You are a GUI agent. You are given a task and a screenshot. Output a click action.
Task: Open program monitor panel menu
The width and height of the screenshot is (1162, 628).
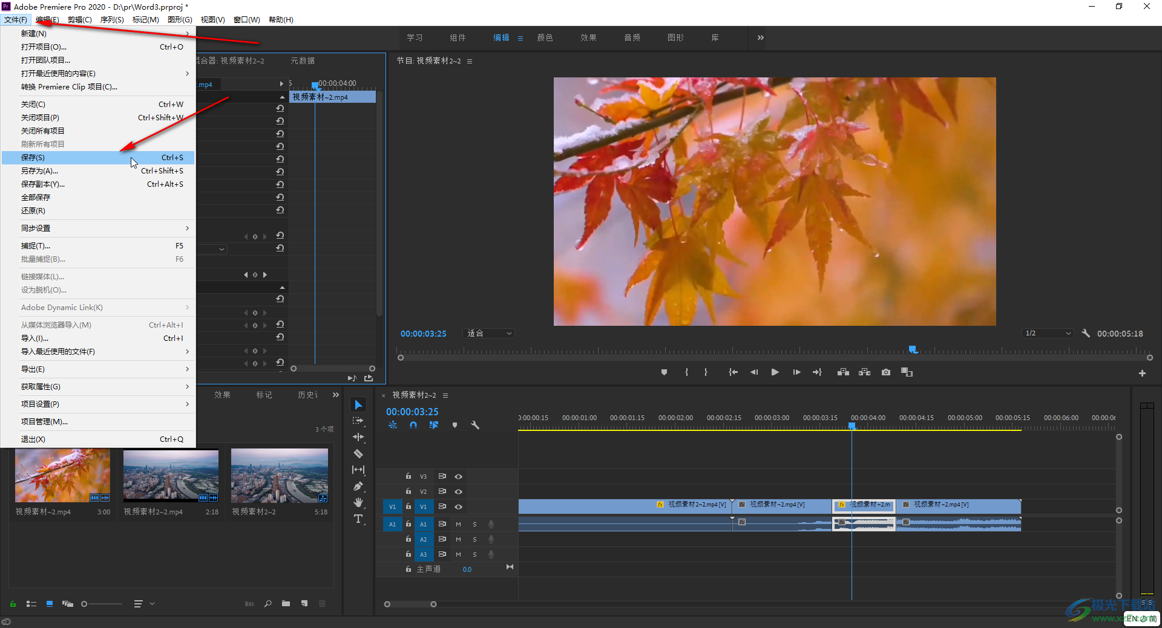click(x=470, y=61)
